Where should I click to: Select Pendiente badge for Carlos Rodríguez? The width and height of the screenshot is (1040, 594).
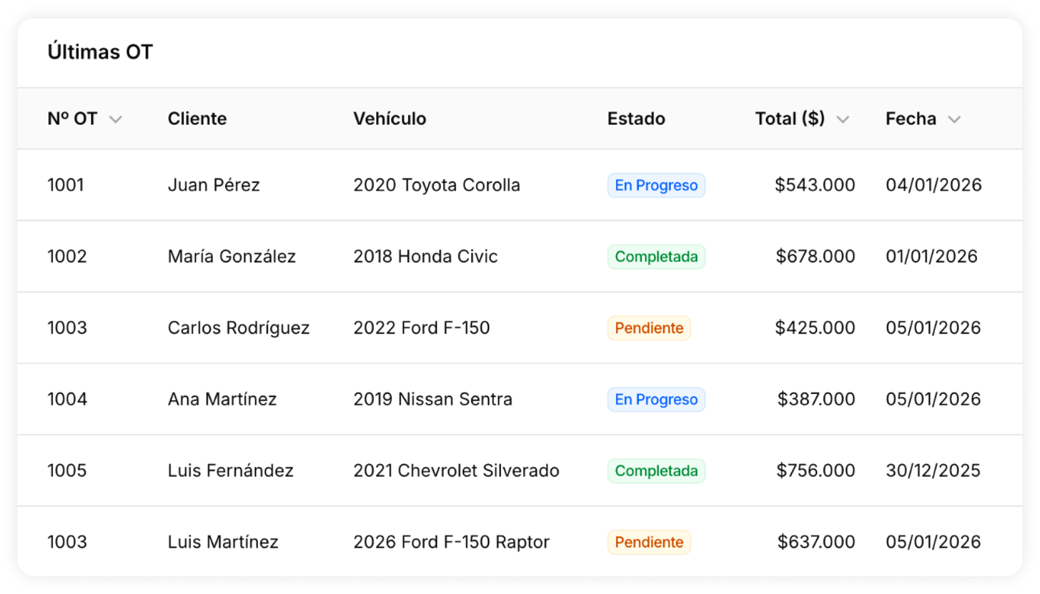point(649,328)
